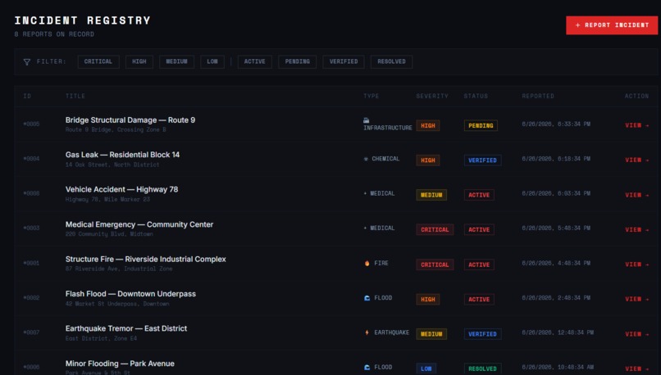The image size is (661, 375).
Task: Click the funnel filter icon
Action: [26, 62]
